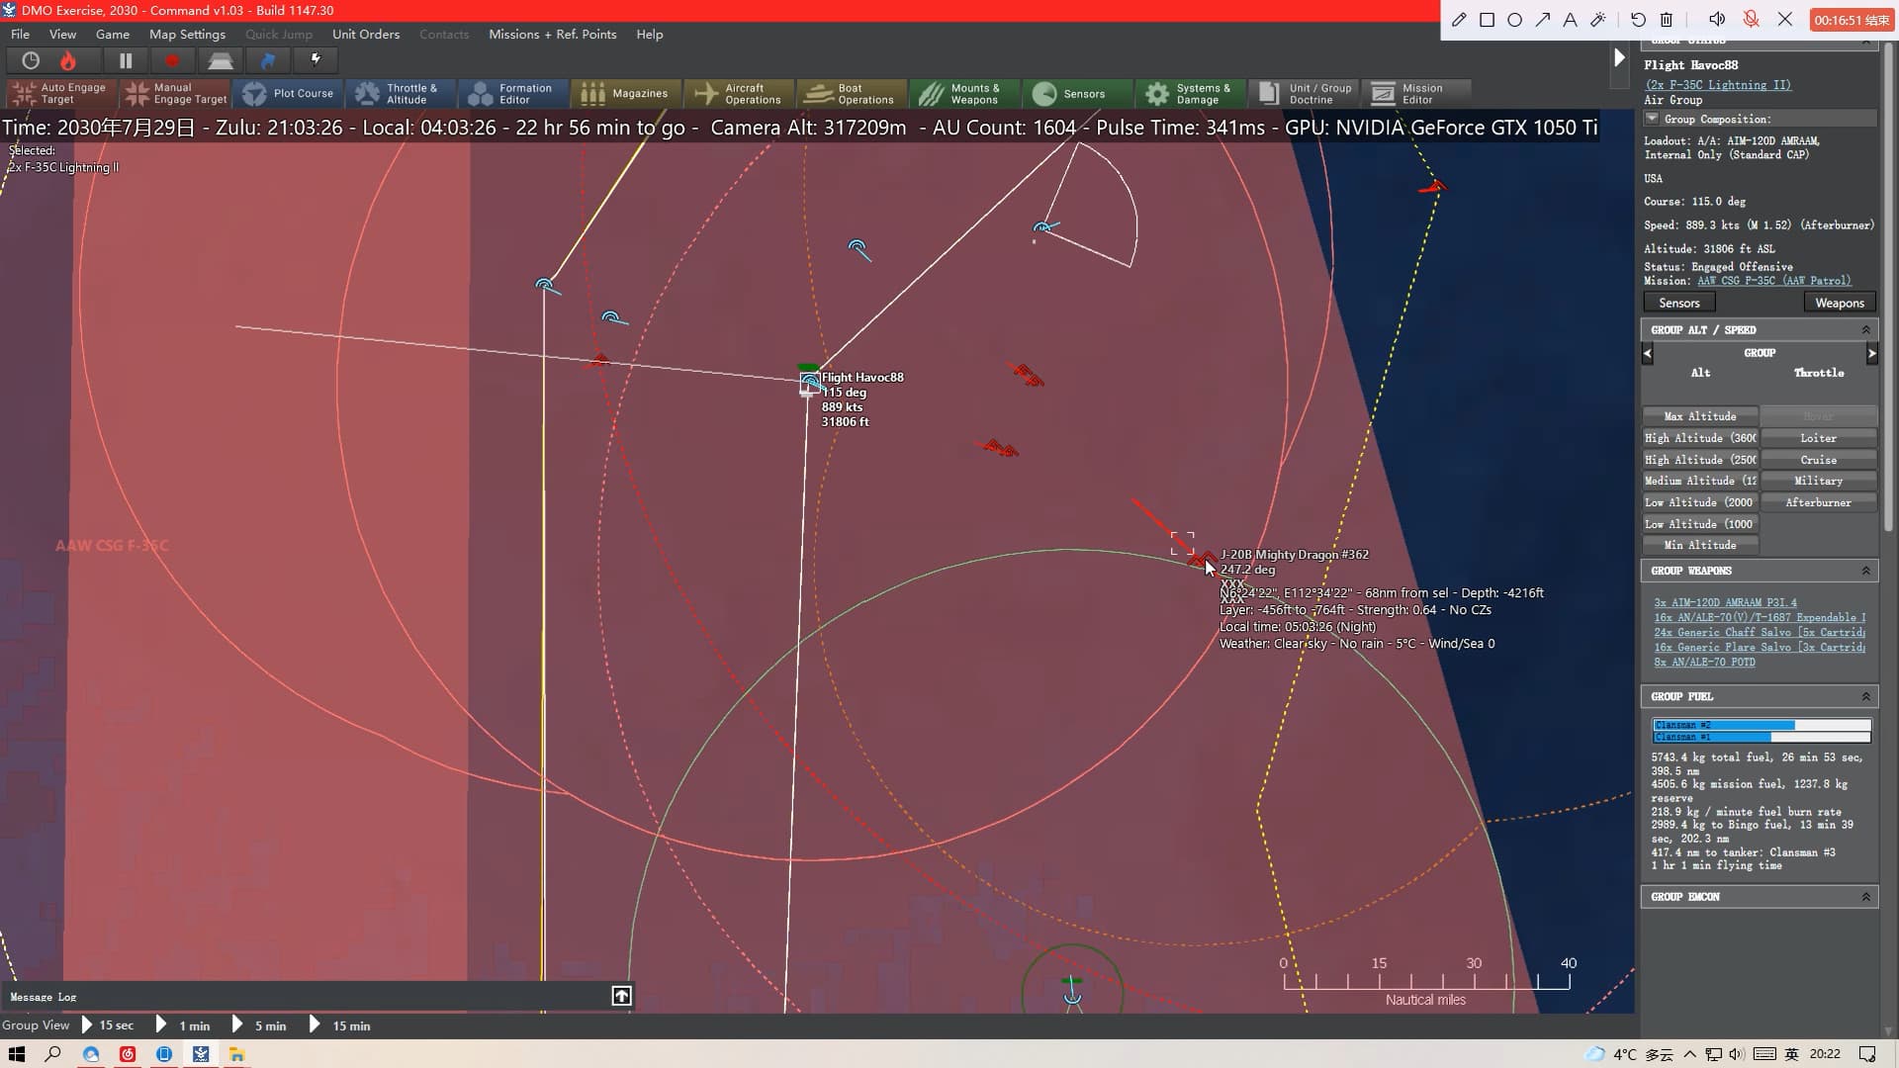The height and width of the screenshot is (1068, 1899).
Task: Open the 2x F-35C Lightning II link
Action: click(x=1718, y=85)
